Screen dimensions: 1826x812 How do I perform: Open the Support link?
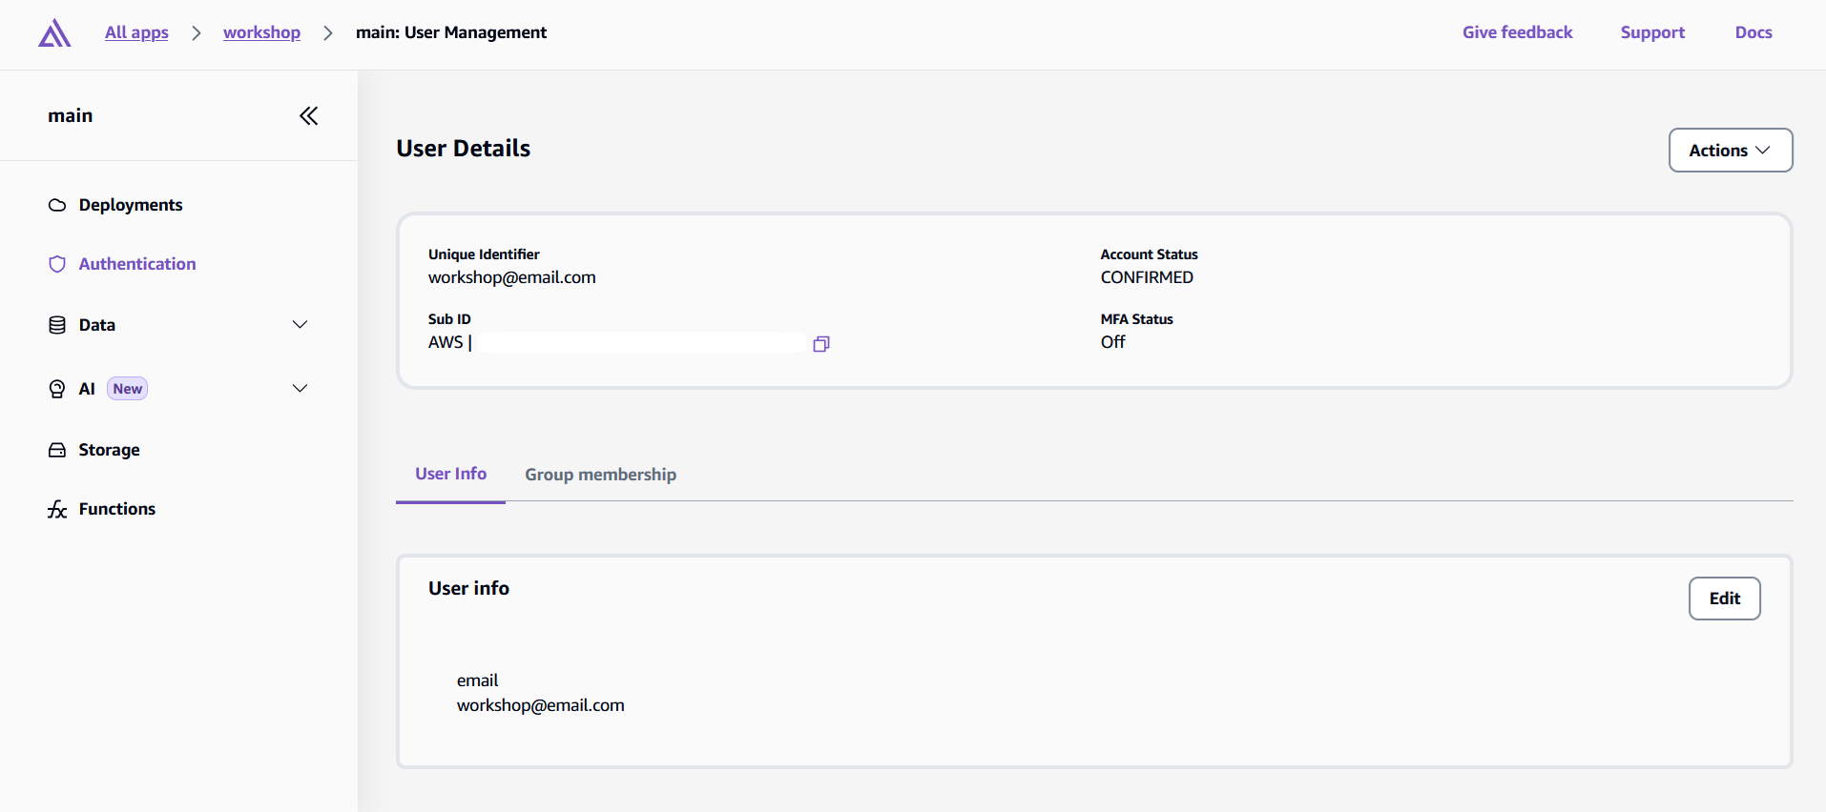point(1652,32)
